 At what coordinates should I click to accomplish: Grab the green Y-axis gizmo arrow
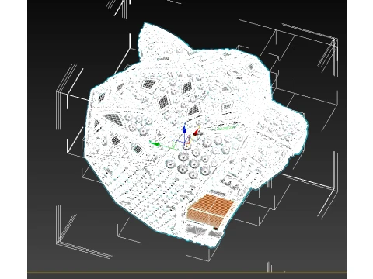coord(155,143)
